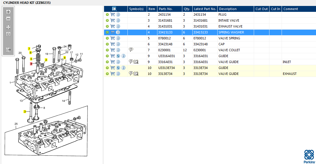Click the Qty. column header
Viewport: 316px width, 164px height.
pos(187,9)
